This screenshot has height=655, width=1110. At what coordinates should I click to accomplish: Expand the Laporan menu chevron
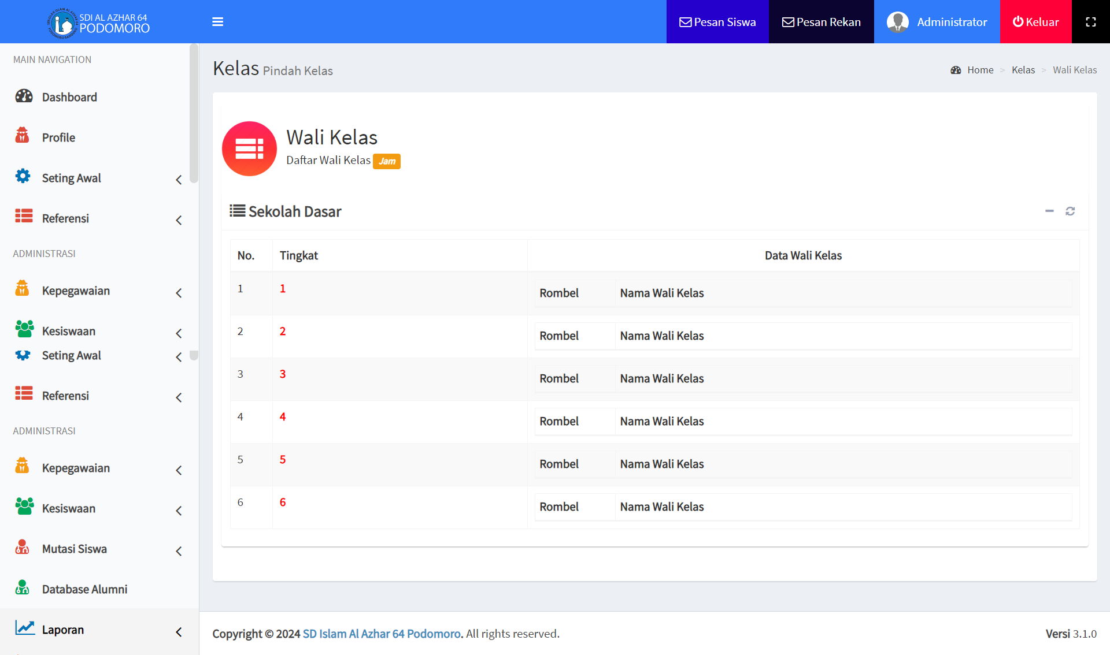[x=179, y=632]
